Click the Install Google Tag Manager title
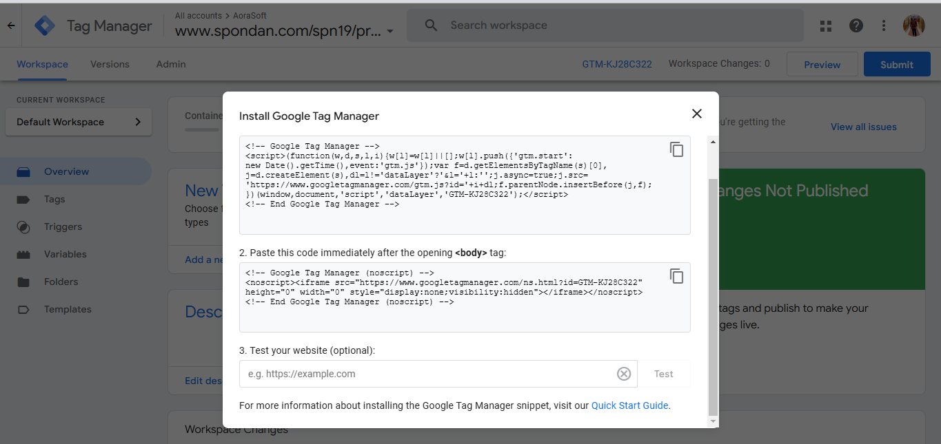The height and width of the screenshot is (444, 941). pos(309,116)
